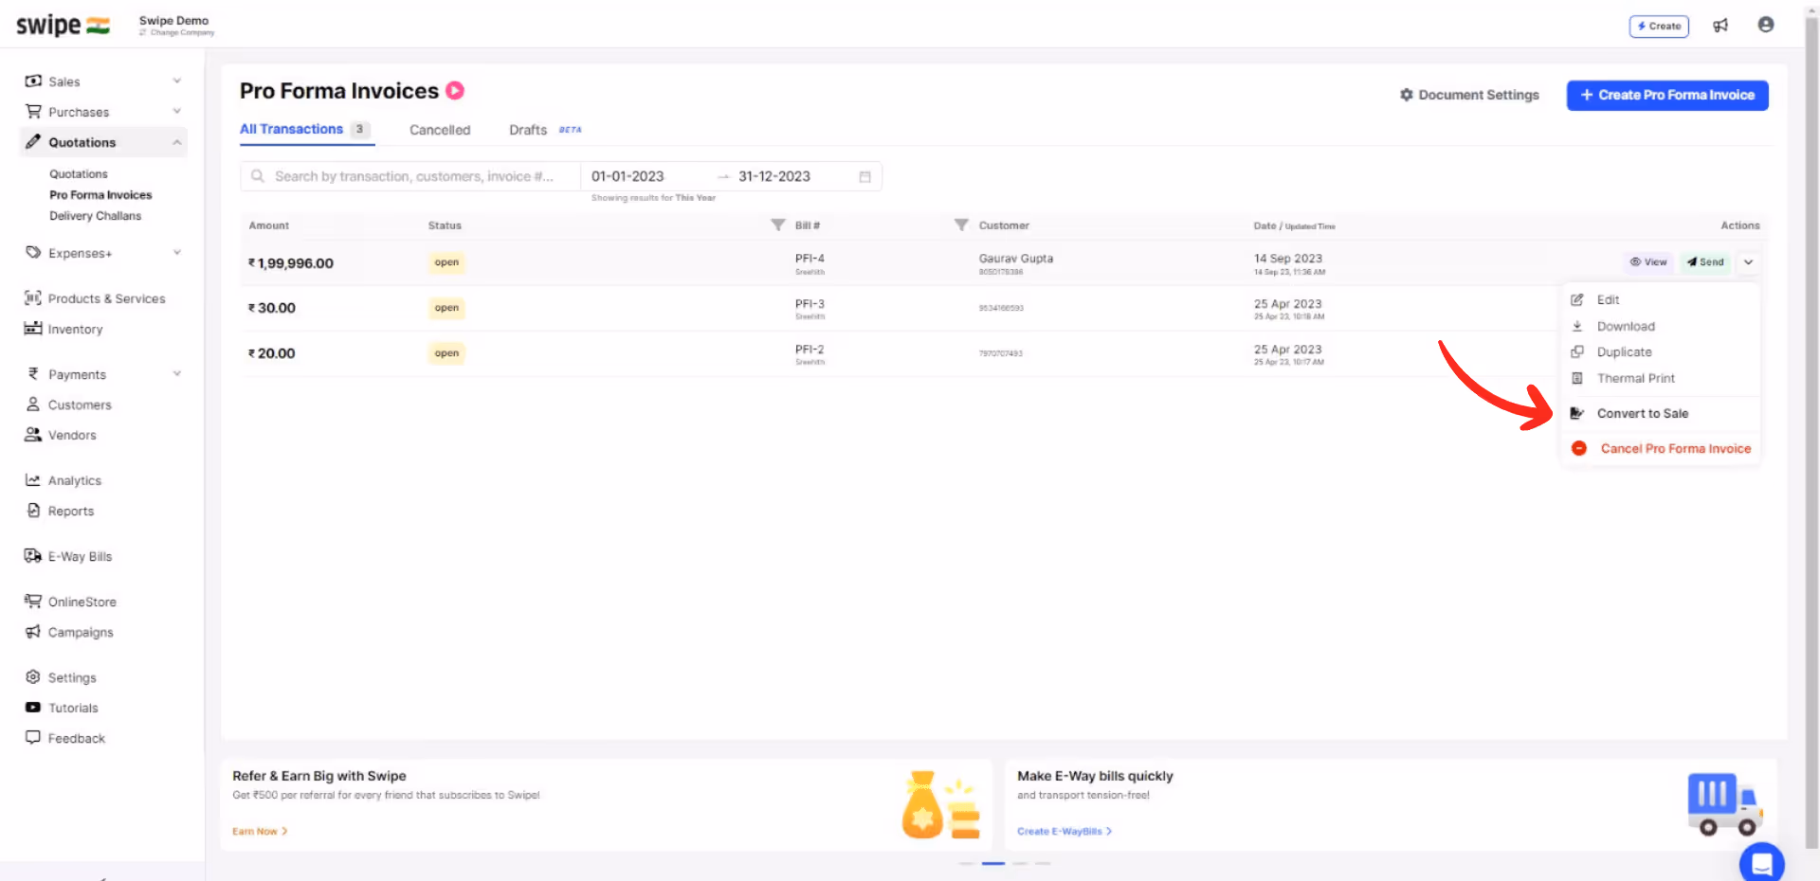Screen dimensions: 1820x881
Task: Collapse the Quotations chevron
Action: 176,142
